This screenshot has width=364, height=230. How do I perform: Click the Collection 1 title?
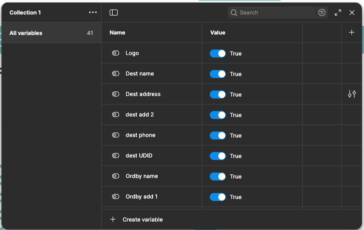coord(25,12)
